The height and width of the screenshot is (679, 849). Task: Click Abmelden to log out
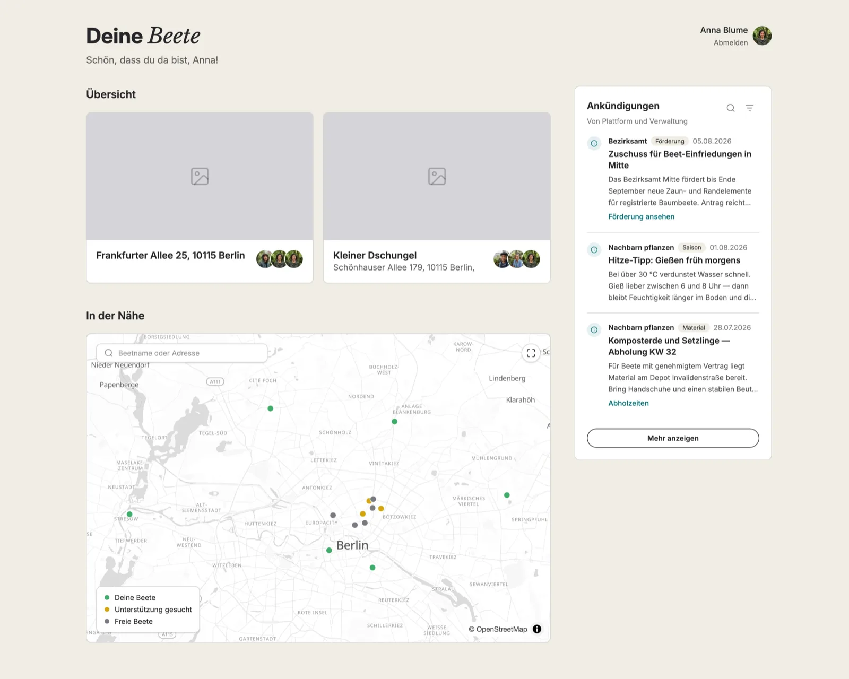pyautogui.click(x=731, y=43)
